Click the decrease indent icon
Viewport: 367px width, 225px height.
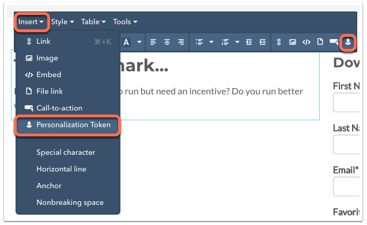249,42
